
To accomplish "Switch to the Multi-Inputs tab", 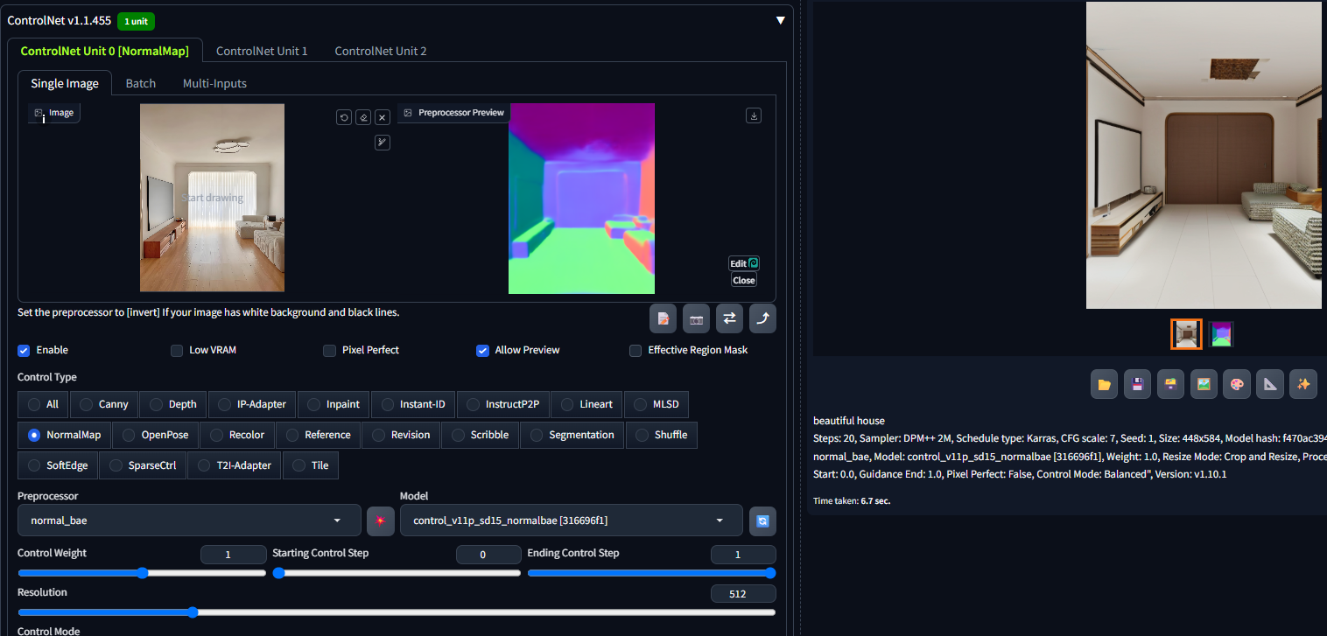I will pyautogui.click(x=214, y=83).
